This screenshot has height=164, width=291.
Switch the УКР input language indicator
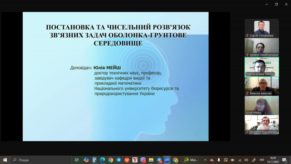click(x=262, y=160)
